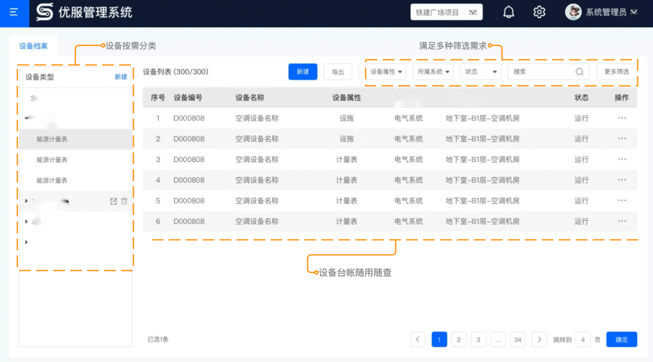Viewport: 653px width, 362px height.
Task: Click the search magnifier icon
Action: pyautogui.click(x=579, y=71)
